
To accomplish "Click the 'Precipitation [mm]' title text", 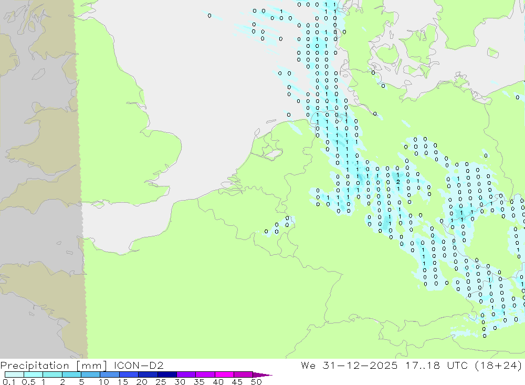I will [54, 366].
